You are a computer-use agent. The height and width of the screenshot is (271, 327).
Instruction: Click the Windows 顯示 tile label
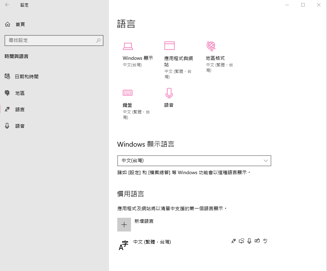tap(138, 58)
